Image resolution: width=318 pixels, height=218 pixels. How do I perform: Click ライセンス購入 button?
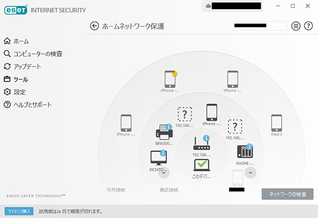(x=19, y=211)
